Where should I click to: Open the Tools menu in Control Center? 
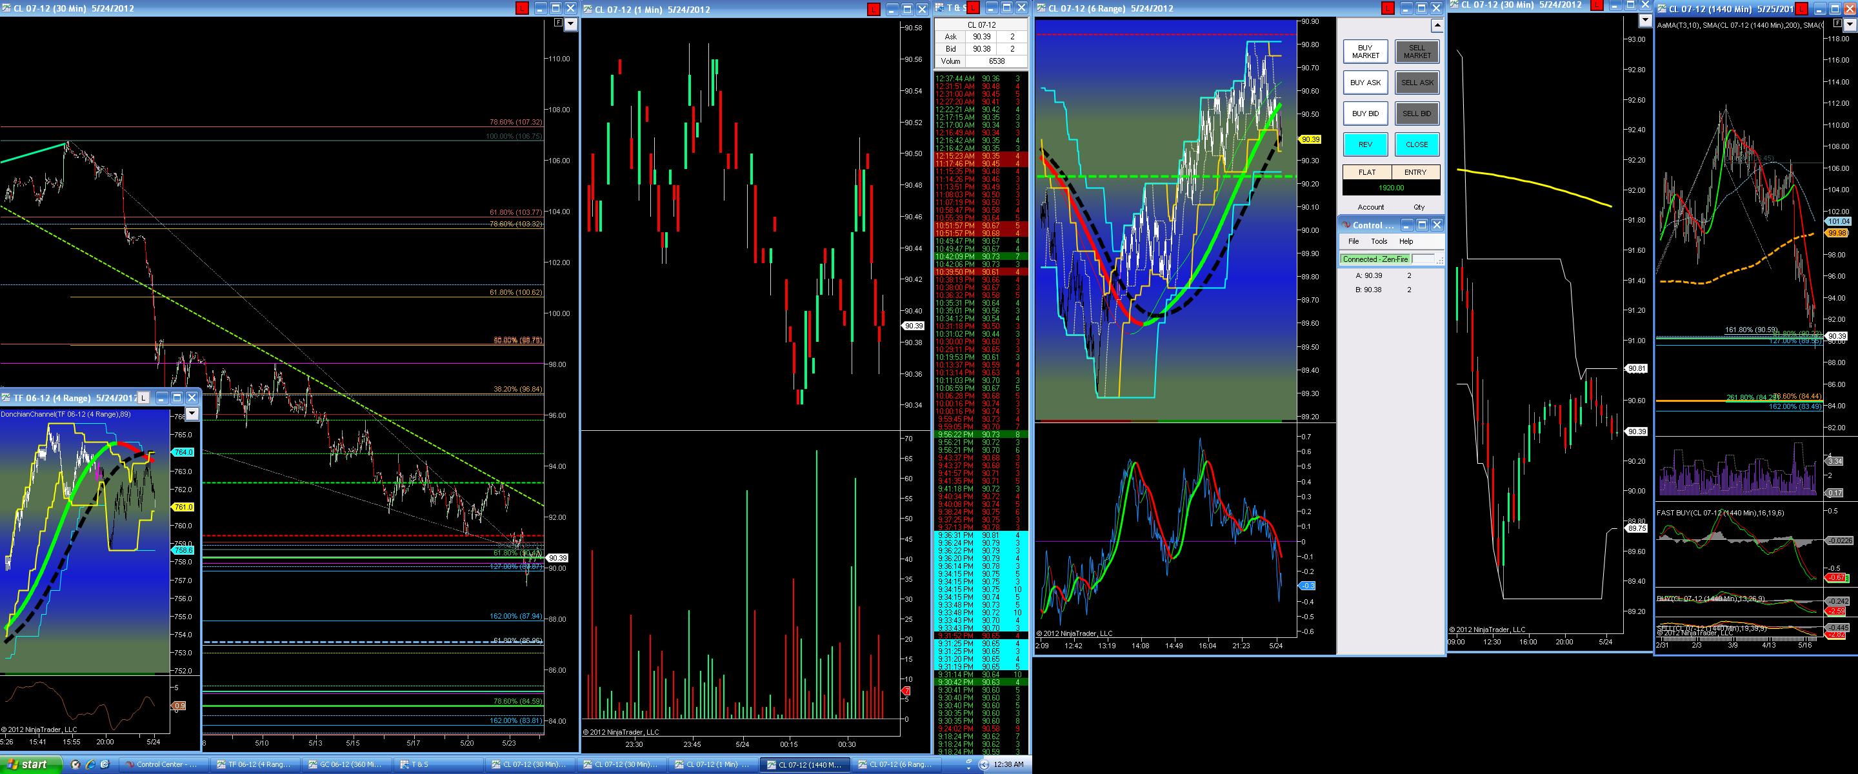tap(1379, 242)
